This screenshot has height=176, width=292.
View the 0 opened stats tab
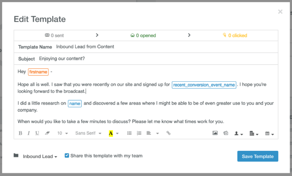(143, 35)
